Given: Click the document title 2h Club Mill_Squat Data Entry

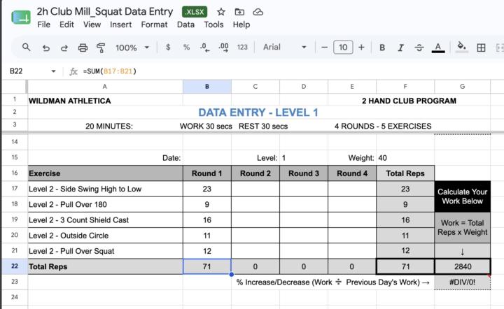Looking at the screenshot, I should pos(105,12).
